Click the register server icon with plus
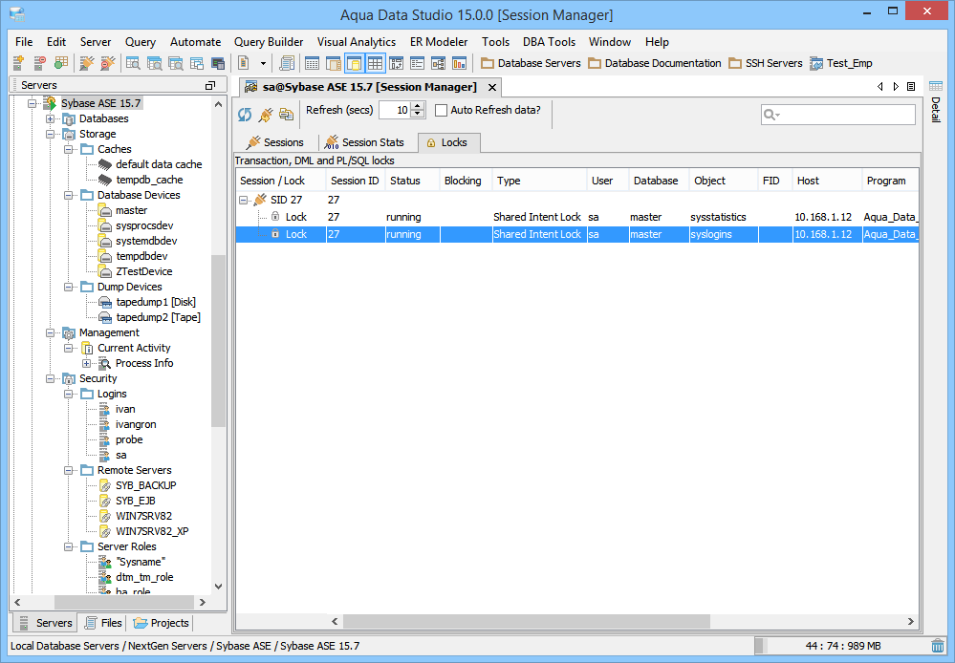The height and width of the screenshot is (663, 955). [x=19, y=63]
